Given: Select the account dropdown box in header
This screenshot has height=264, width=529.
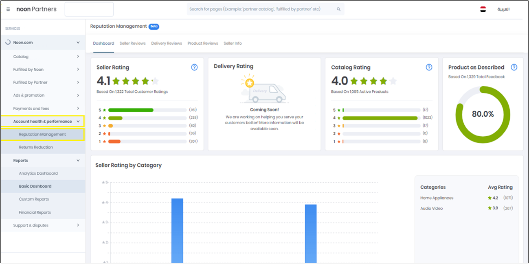Looking at the screenshot, I should point(89,9).
